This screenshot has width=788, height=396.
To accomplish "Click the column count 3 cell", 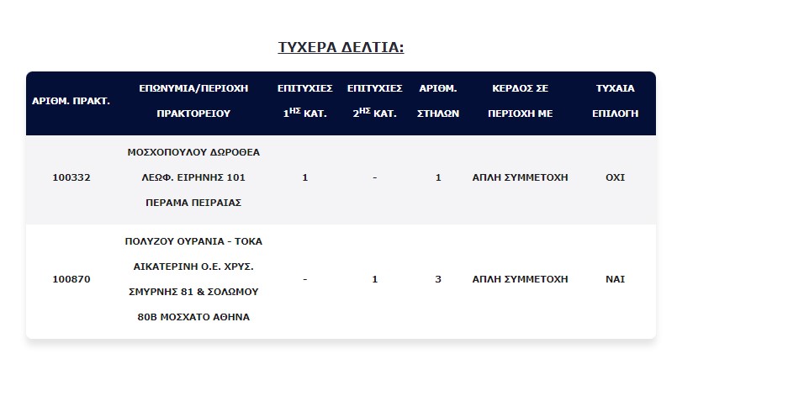I will click(438, 279).
